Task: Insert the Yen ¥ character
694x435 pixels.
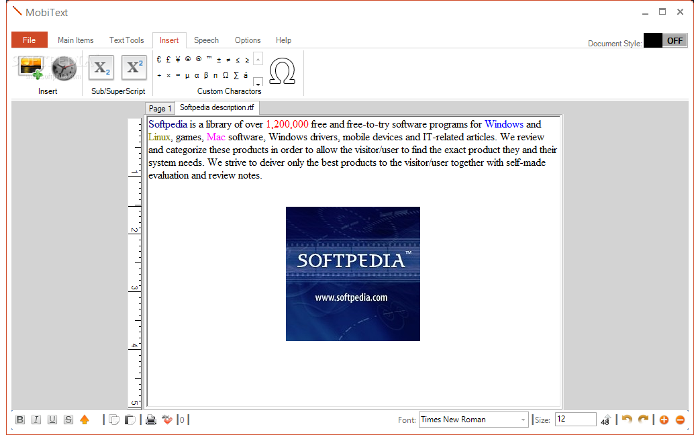Action: 178,59
